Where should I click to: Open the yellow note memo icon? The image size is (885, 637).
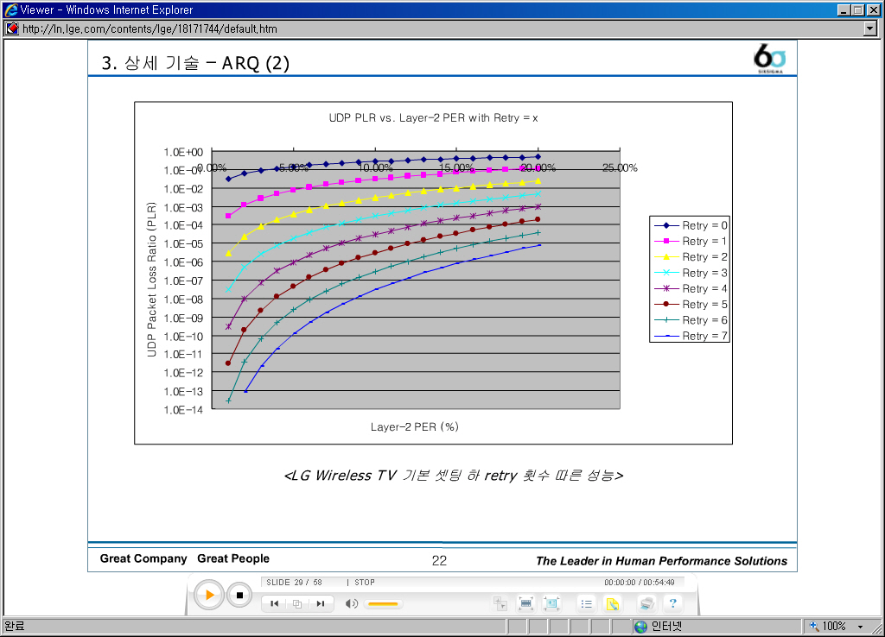612,603
